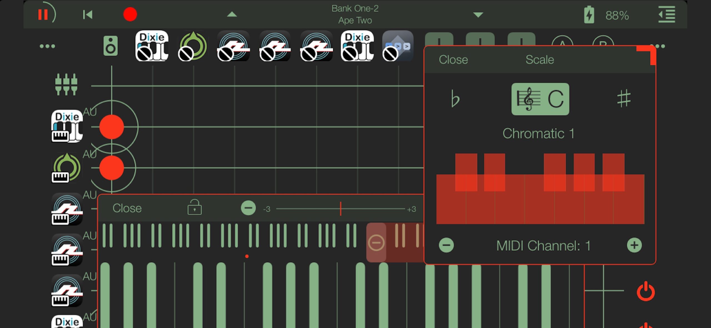Screen dimensions: 711x328
Task: Open the green knob keyboard input in left column
Action: 67,168
